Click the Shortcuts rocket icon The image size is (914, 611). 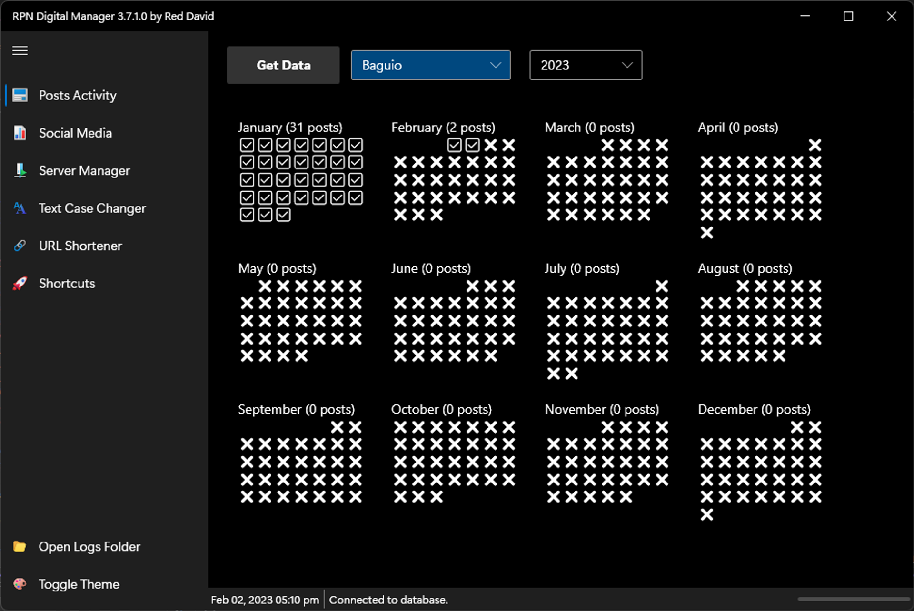coord(20,283)
